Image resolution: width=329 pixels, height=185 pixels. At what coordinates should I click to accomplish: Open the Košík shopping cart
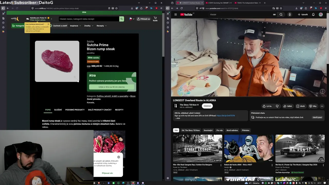[155, 19]
